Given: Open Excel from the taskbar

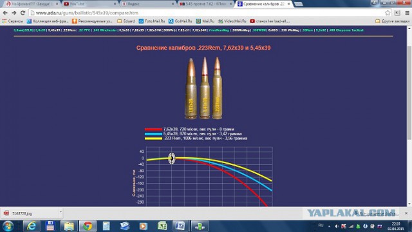Looking at the screenshot, I should (162, 226).
